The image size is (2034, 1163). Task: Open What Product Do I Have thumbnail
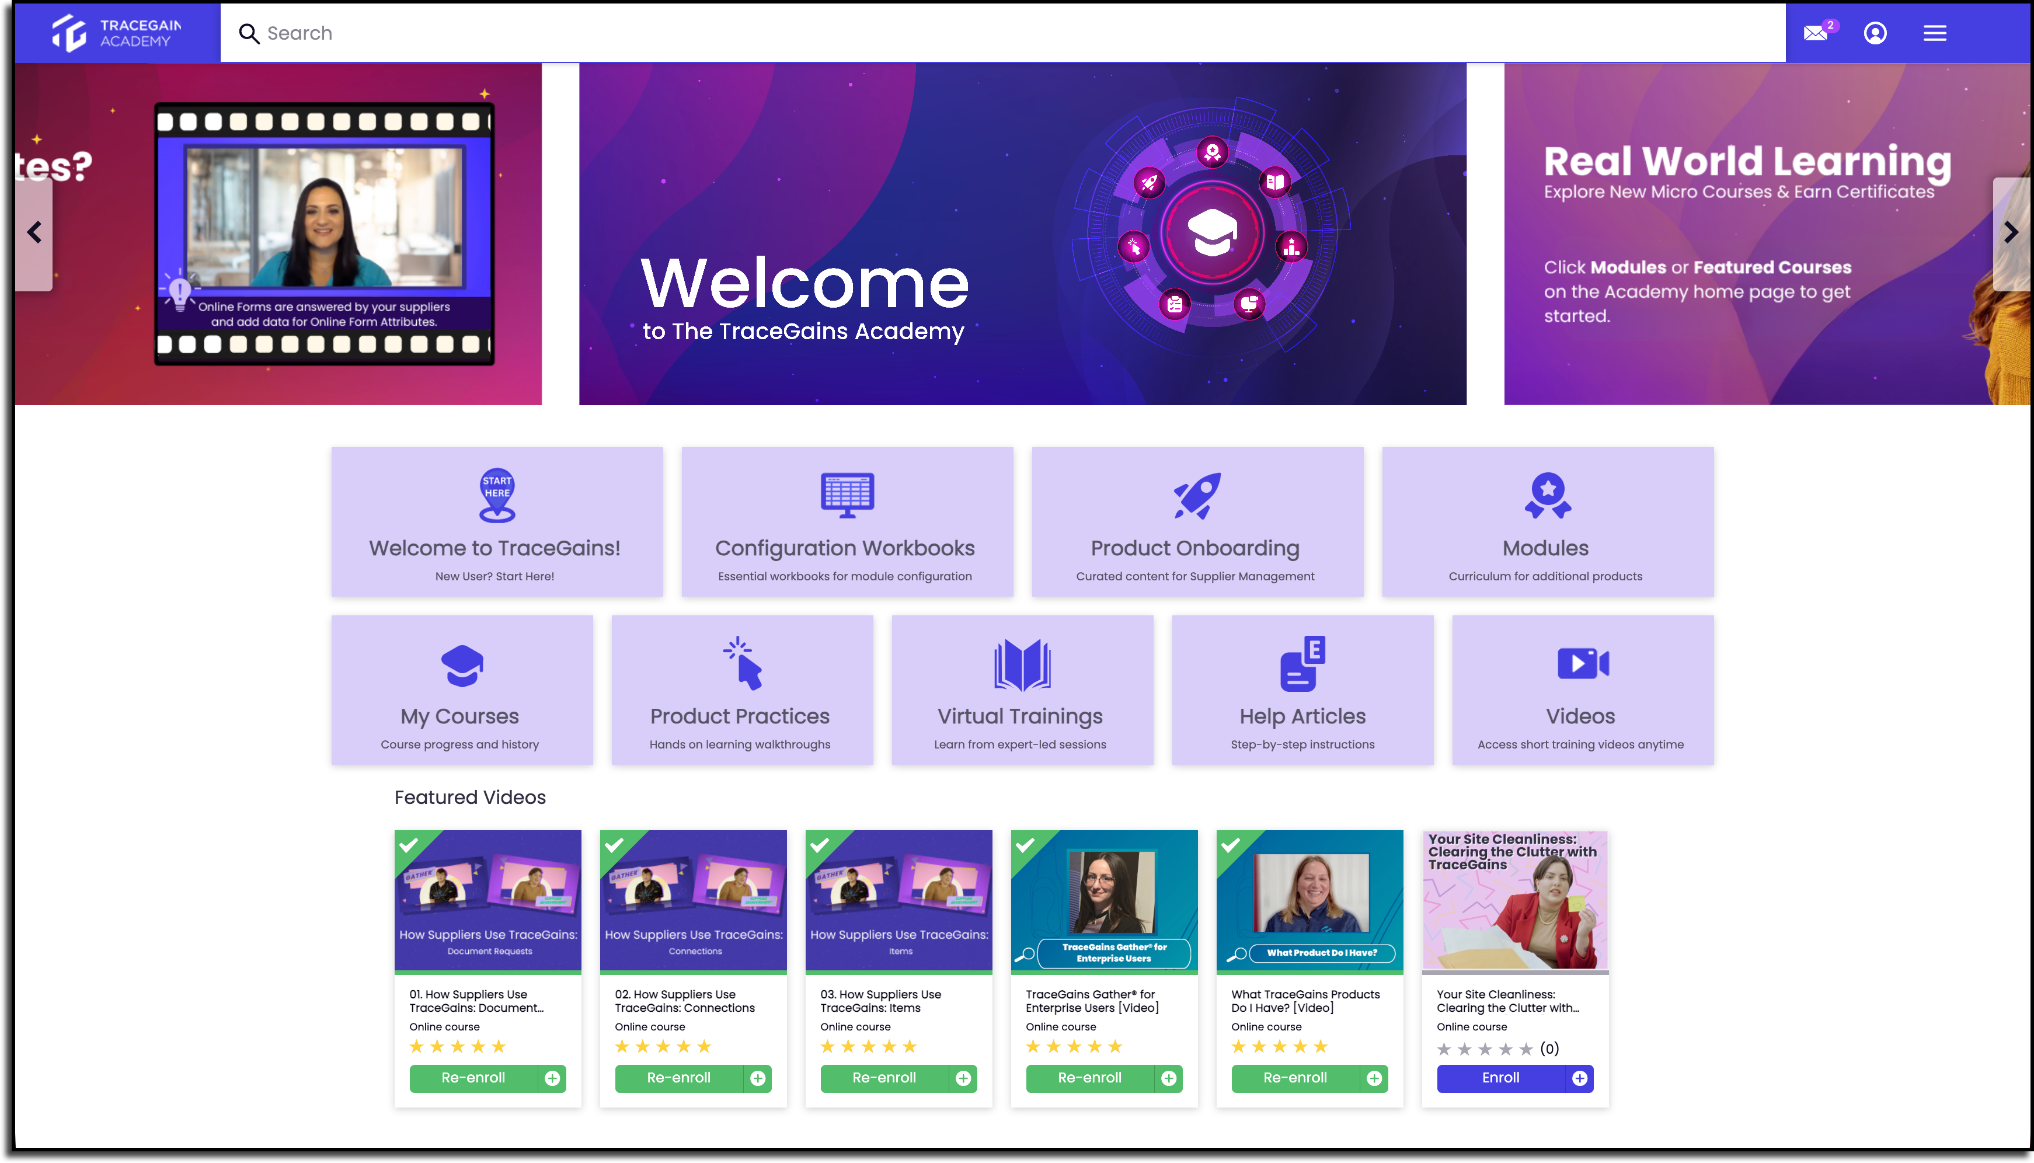click(1309, 901)
